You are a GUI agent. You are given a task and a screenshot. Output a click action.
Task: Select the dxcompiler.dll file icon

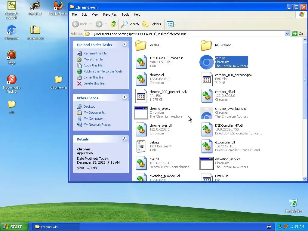click(x=206, y=146)
